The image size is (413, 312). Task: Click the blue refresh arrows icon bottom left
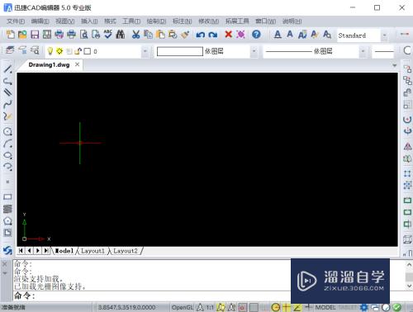(x=7, y=250)
